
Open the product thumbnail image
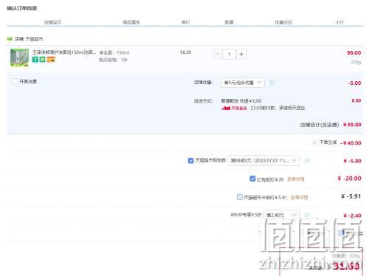(x=19, y=58)
